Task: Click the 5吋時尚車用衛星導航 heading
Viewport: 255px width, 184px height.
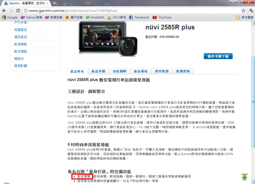Action: tap(88, 145)
